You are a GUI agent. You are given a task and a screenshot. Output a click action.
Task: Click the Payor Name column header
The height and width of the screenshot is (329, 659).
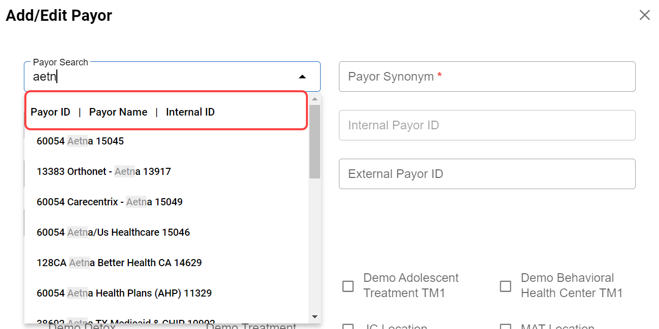click(x=118, y=112)
